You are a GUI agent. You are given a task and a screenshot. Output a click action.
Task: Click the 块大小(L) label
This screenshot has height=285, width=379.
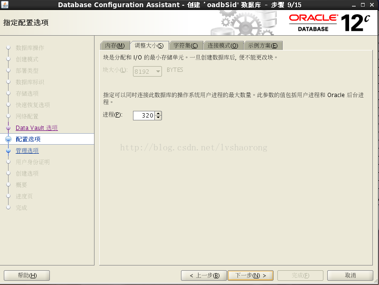click(115, 70)
